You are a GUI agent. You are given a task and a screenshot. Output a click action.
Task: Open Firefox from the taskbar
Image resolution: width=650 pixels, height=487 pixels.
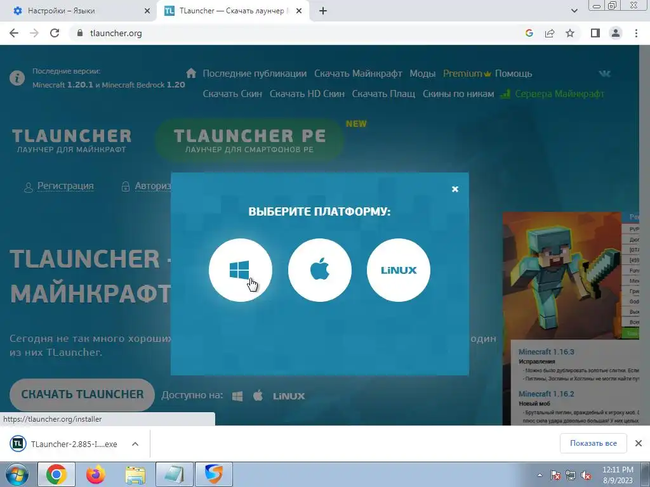coord(96,474)
